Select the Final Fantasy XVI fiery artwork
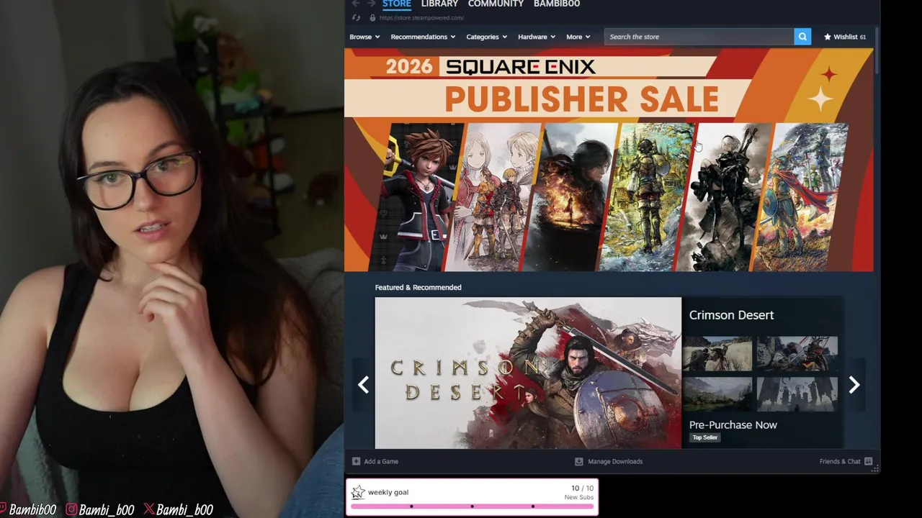 pos(569,198)
